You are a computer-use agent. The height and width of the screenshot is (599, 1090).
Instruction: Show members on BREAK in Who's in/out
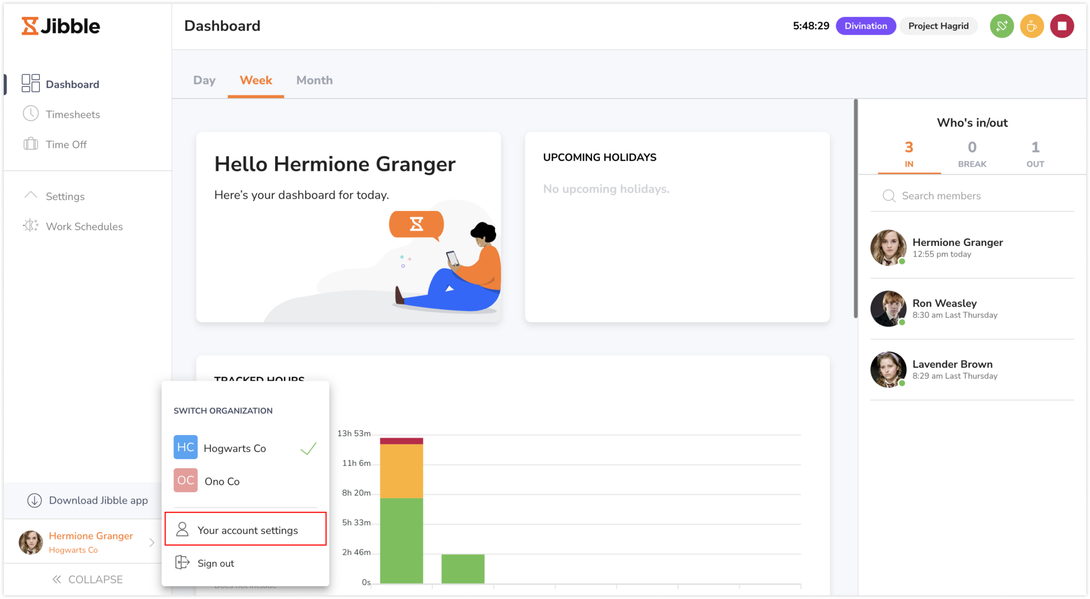pyautogui.click(x=972, y=154)
